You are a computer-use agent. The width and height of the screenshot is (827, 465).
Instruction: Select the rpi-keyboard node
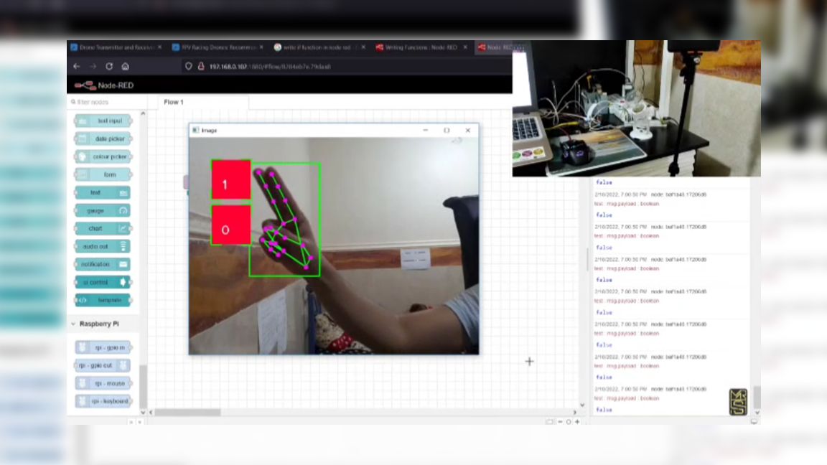pos(104,401)
